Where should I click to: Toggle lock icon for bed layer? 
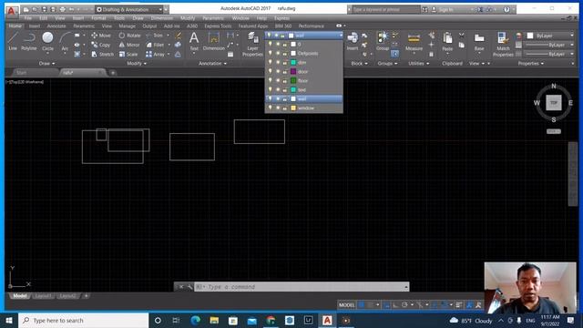285,89
